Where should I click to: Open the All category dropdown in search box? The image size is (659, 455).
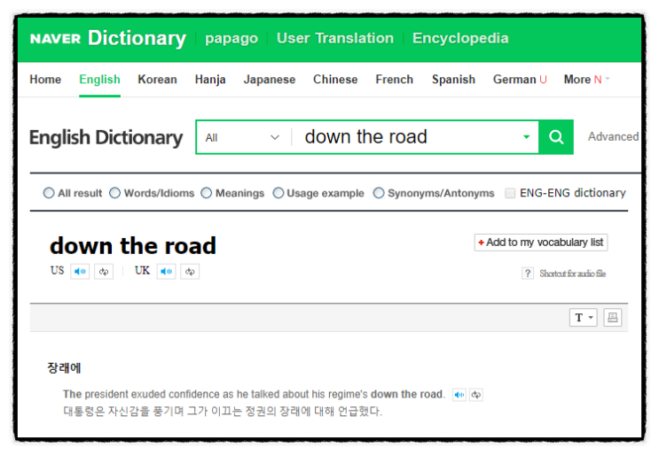click(243, 137)
